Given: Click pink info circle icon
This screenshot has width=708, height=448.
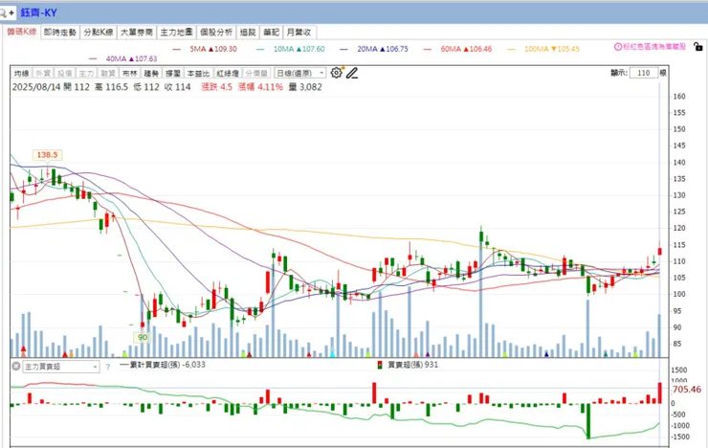Looking at the screenshot, I should pyautogui.click(x=618, y=47).
